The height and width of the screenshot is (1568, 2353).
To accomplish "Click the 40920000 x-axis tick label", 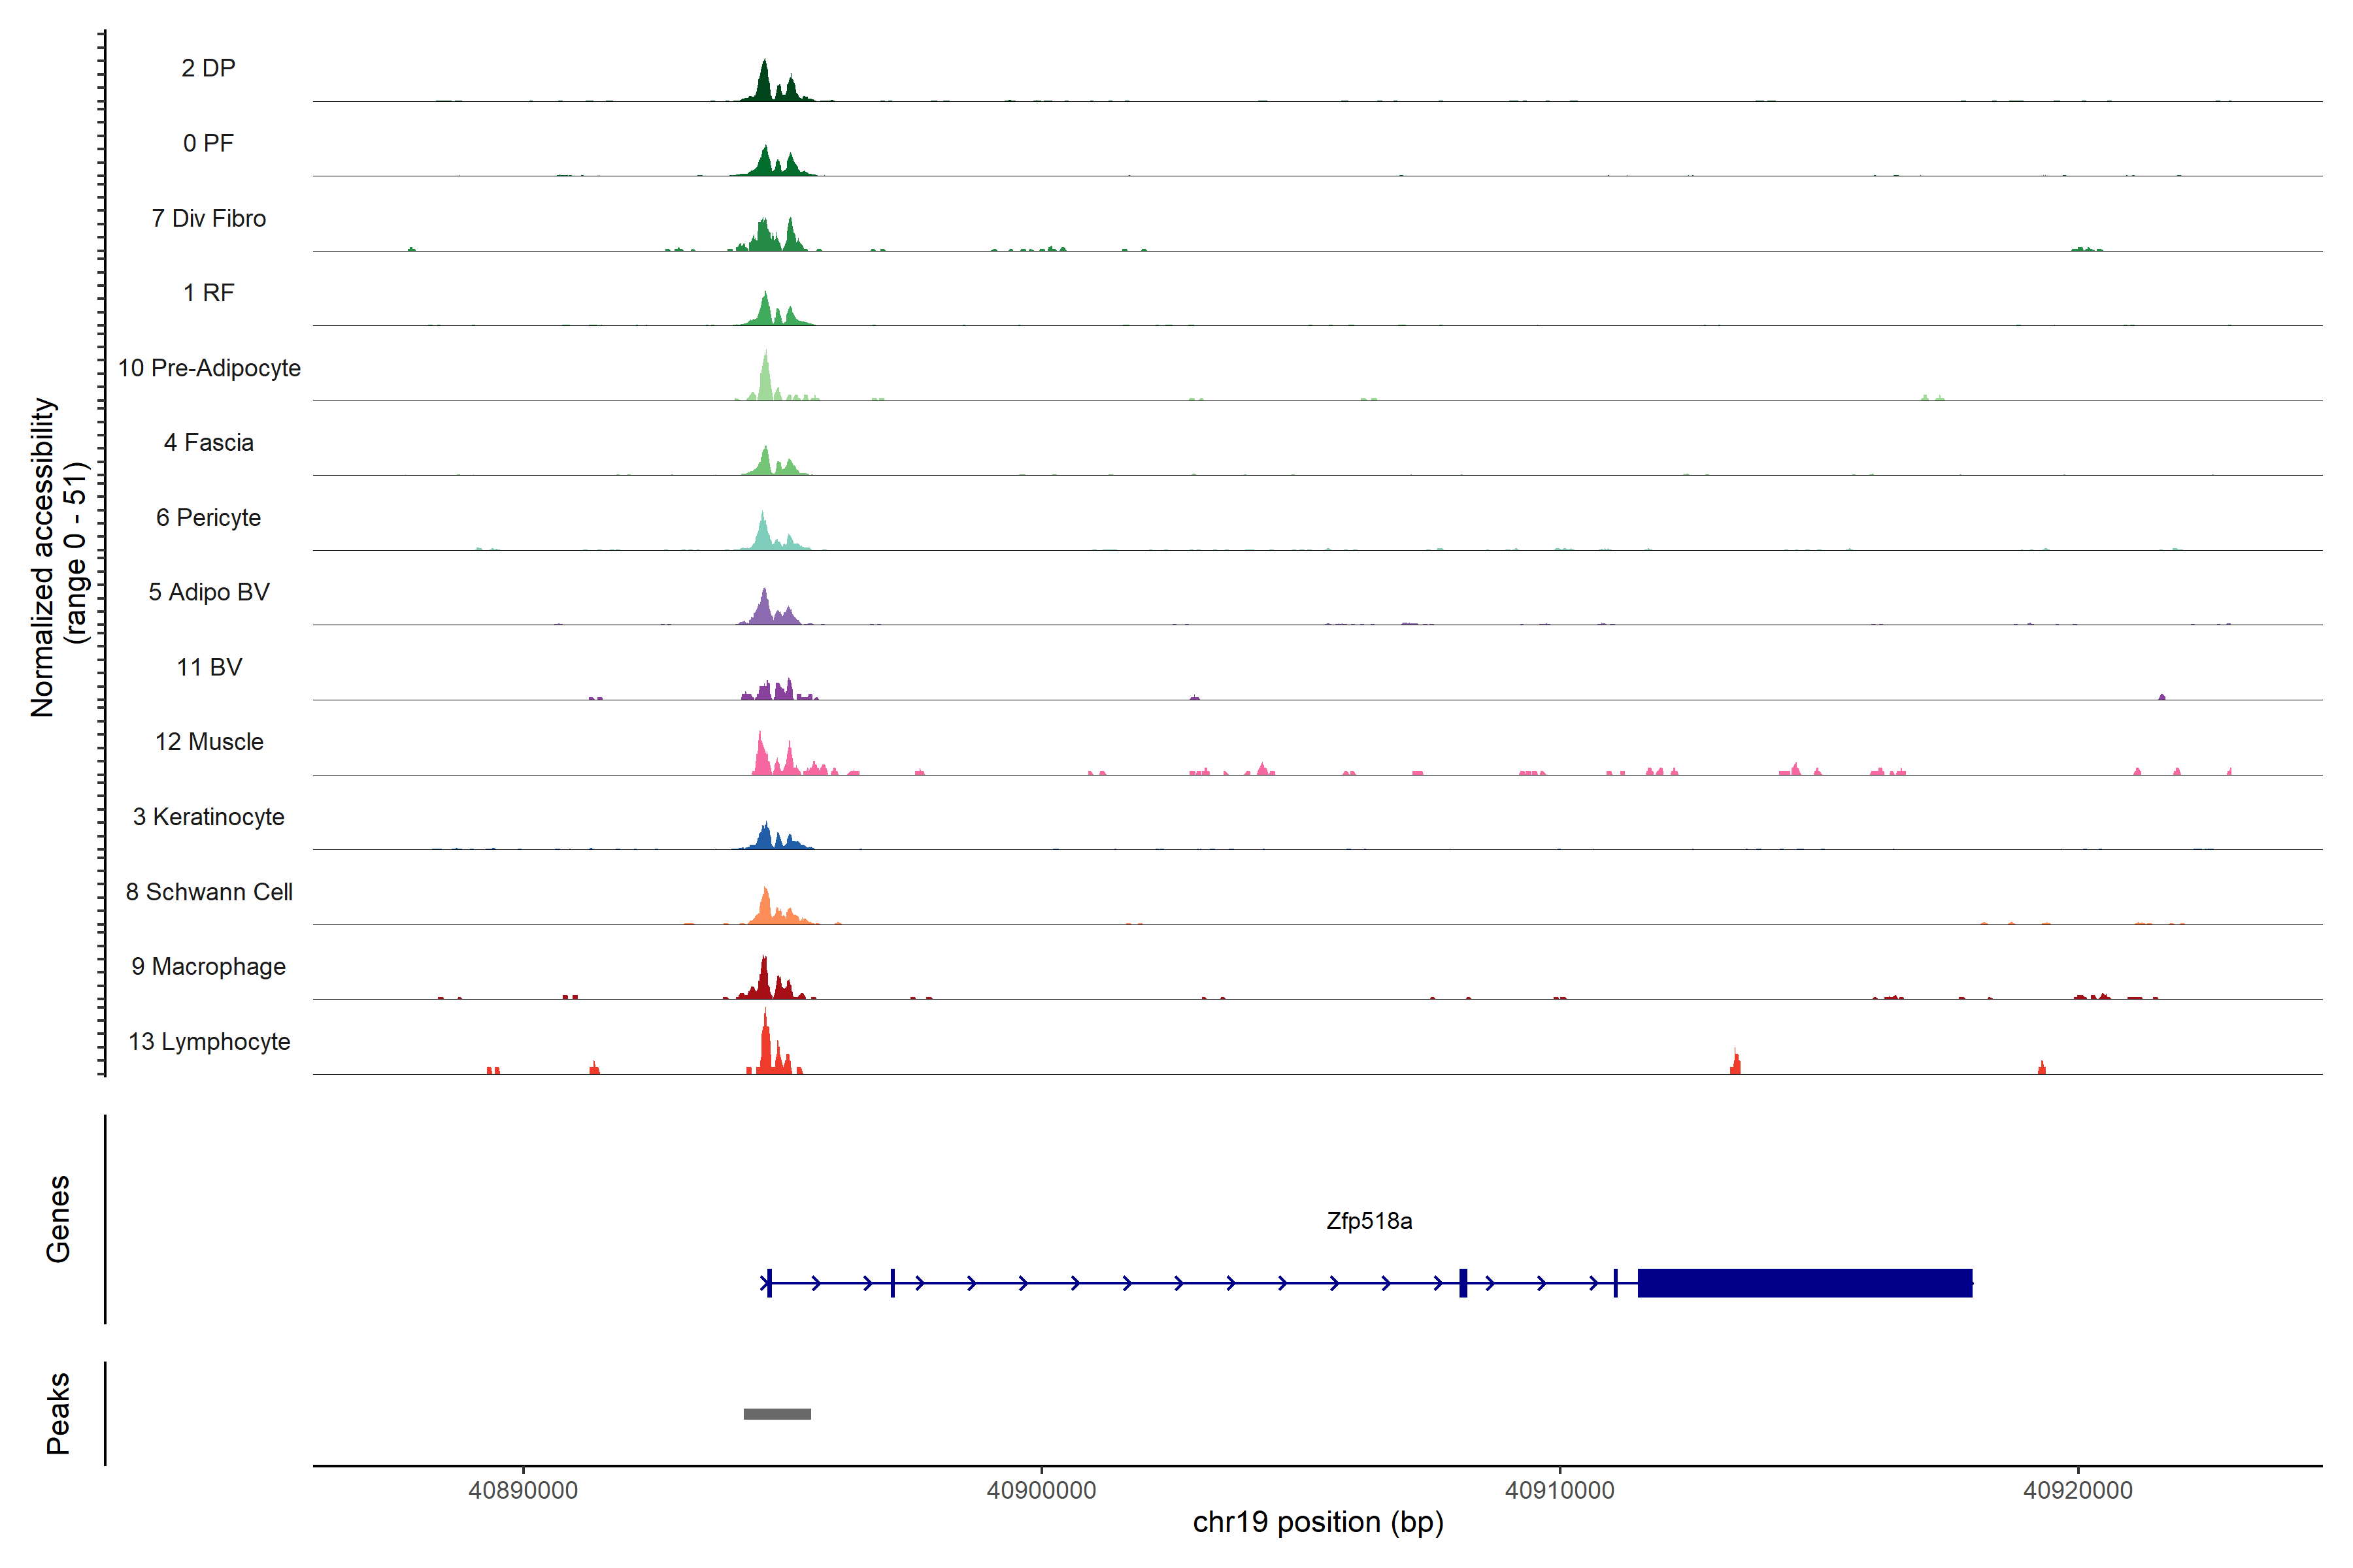I will click(2077, 1490).
